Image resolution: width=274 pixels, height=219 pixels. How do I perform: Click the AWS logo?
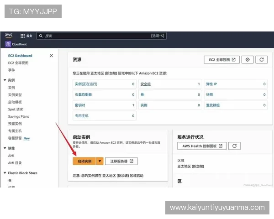(x=8, y=36)
